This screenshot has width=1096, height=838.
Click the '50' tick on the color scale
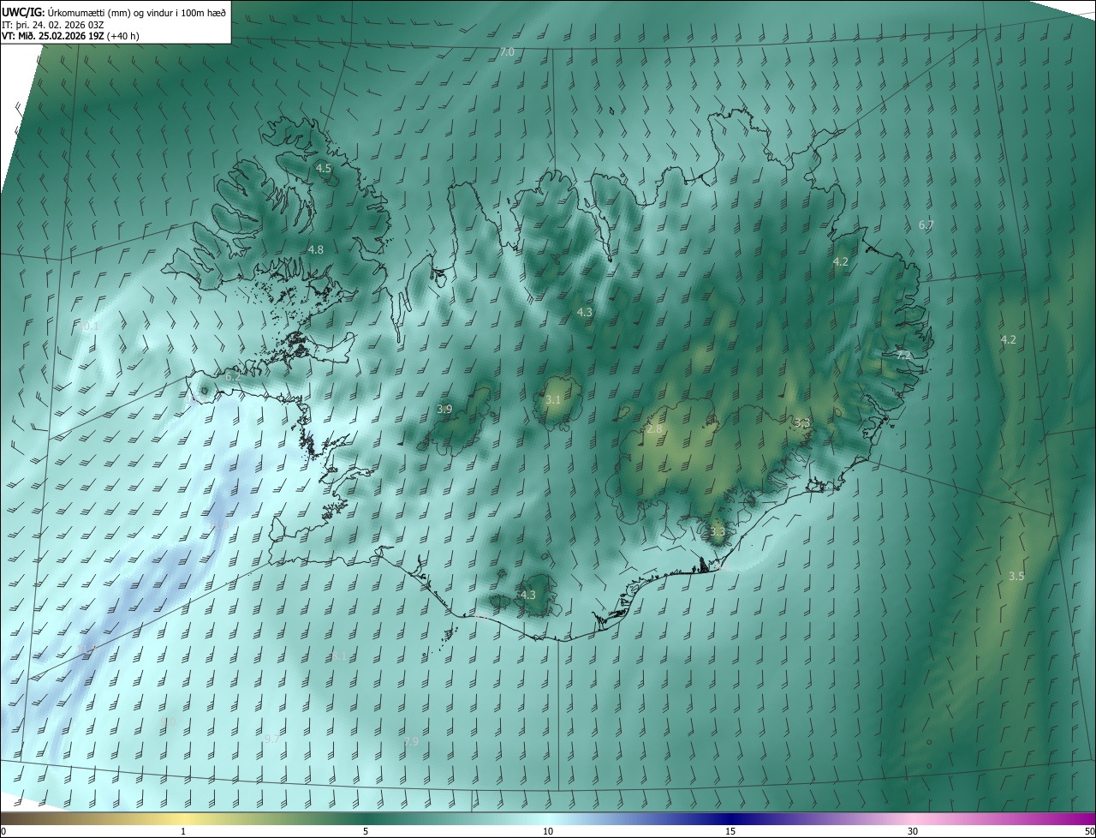(x=1089, y=832)
